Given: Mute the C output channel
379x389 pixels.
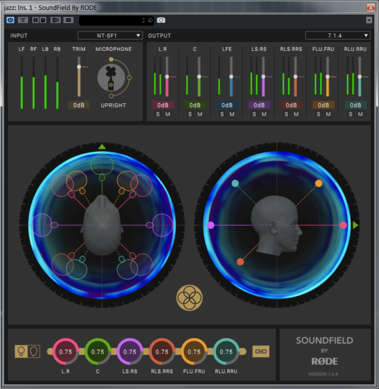Looking at the screenshot, I should pyautogui.click(x=200, y=114).
